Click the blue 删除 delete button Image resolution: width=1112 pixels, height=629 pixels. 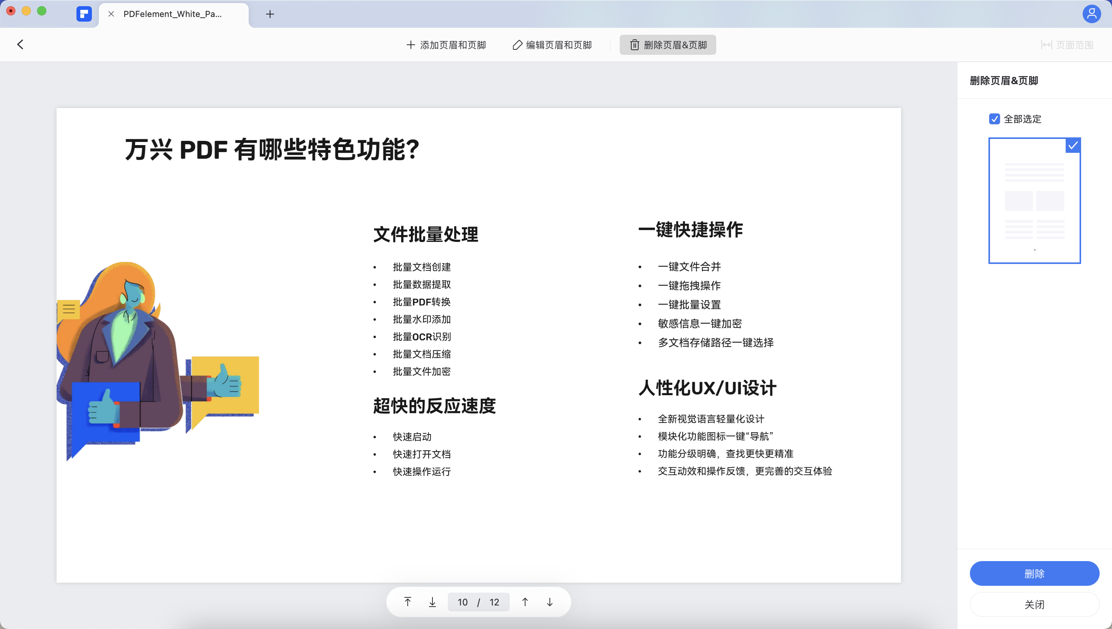tap(1034, 573)
